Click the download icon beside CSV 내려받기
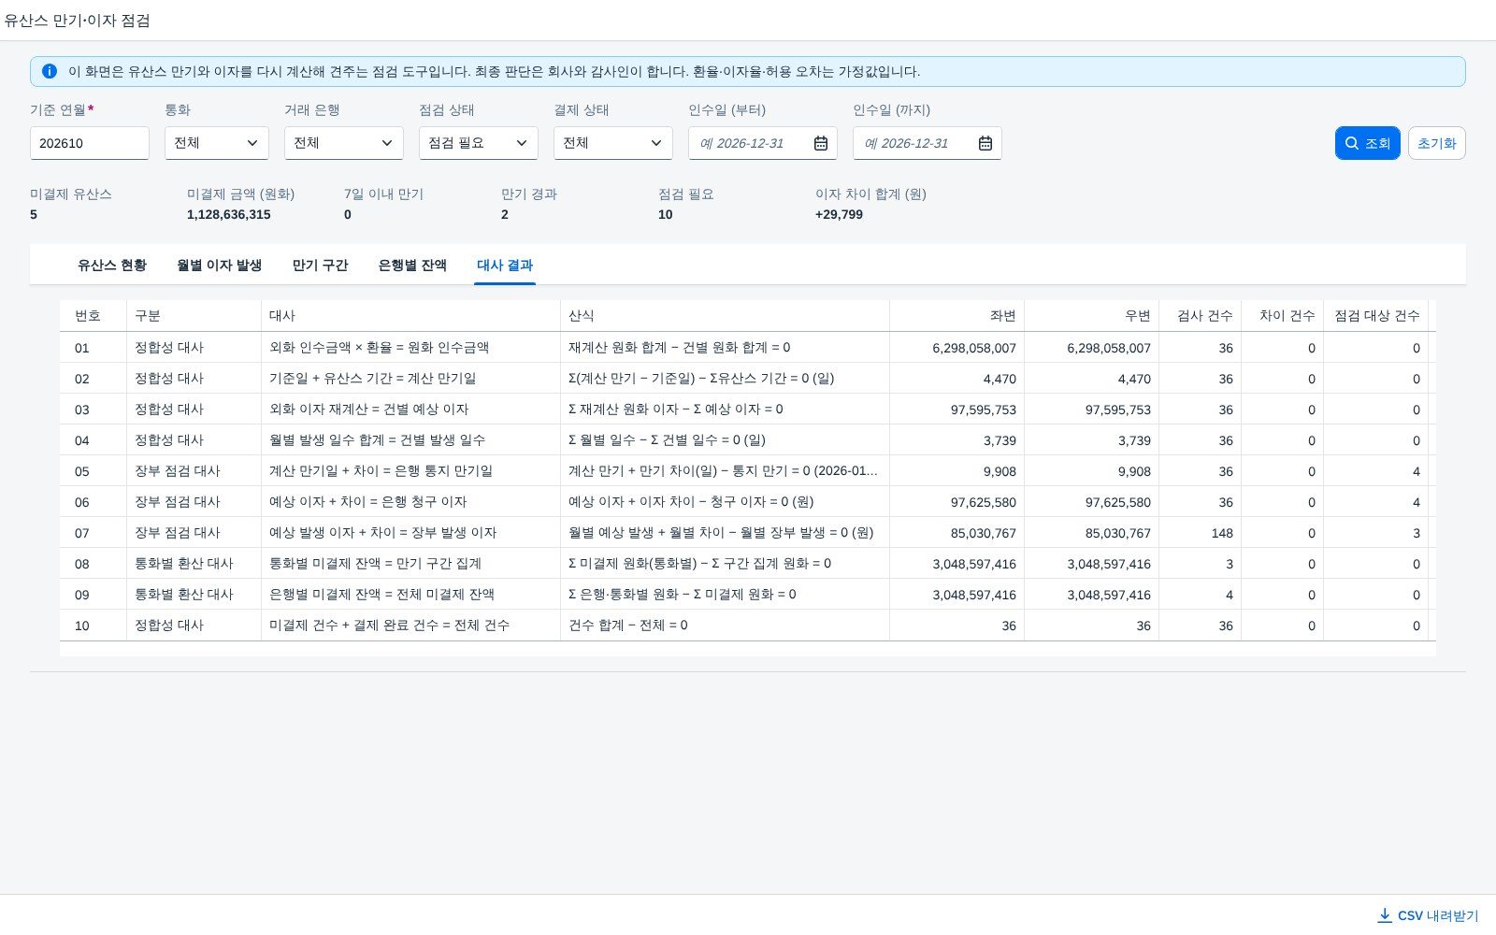The width and height of the screenshot is (1496, 935). 1385,915
